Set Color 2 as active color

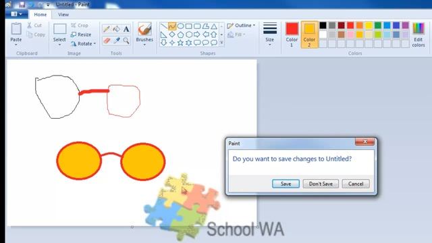click(x=309, y=35)
